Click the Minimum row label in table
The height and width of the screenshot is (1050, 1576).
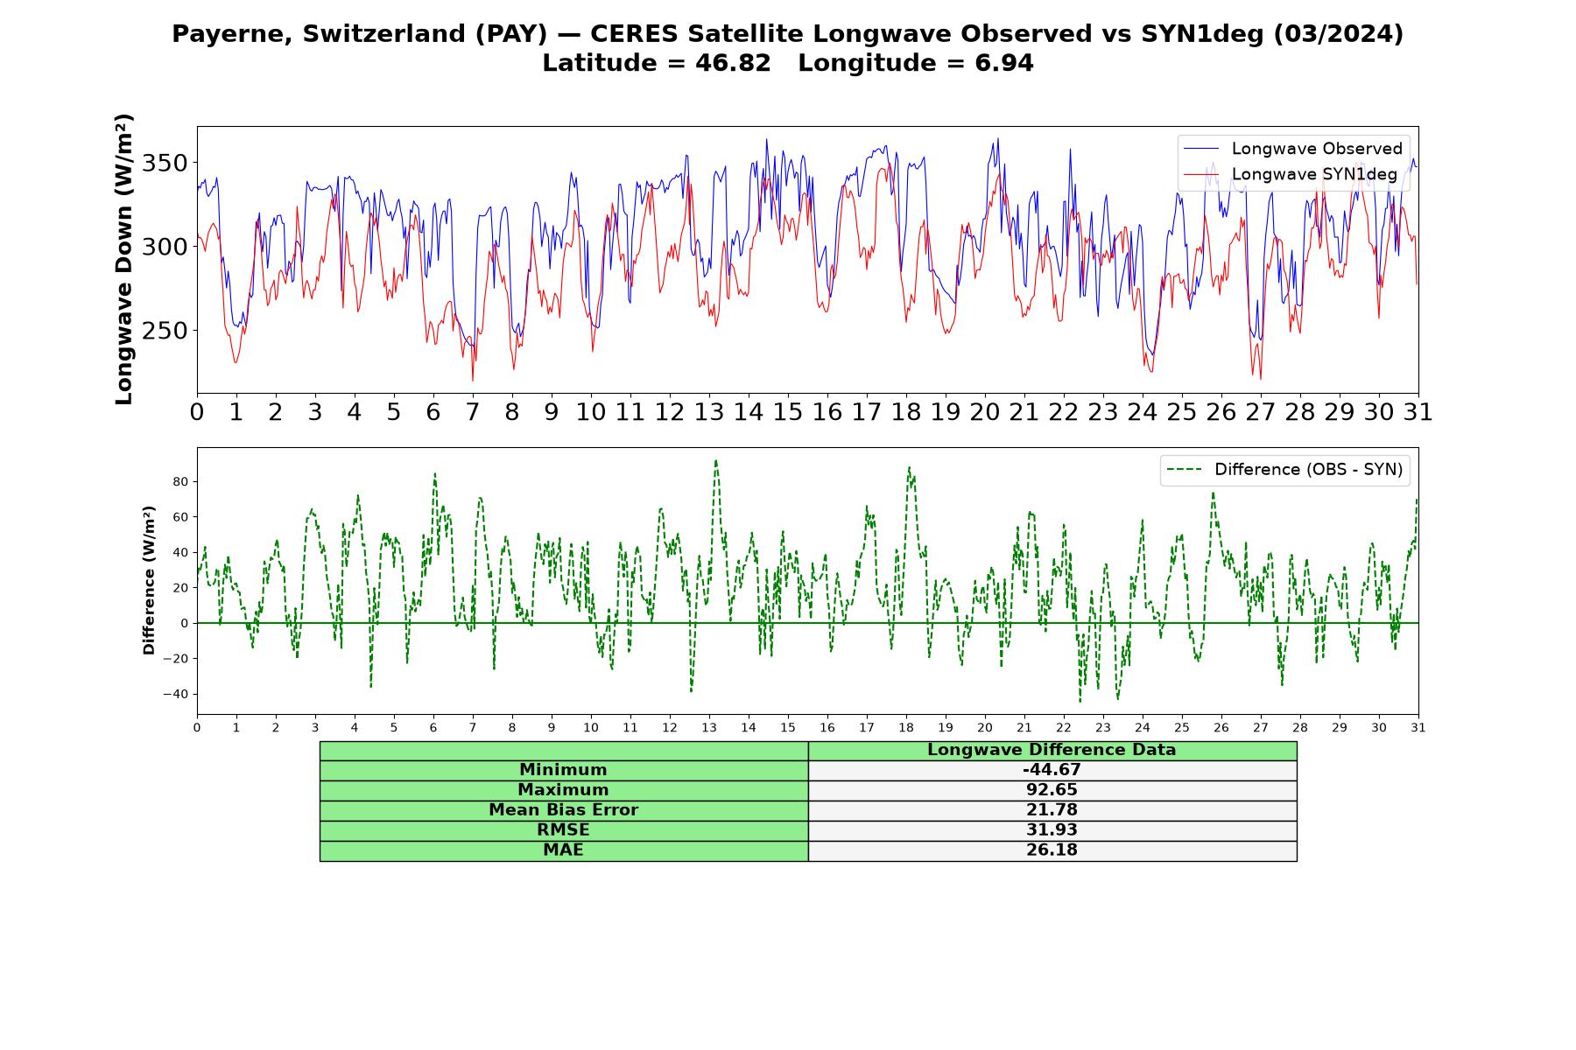point(564,770)
